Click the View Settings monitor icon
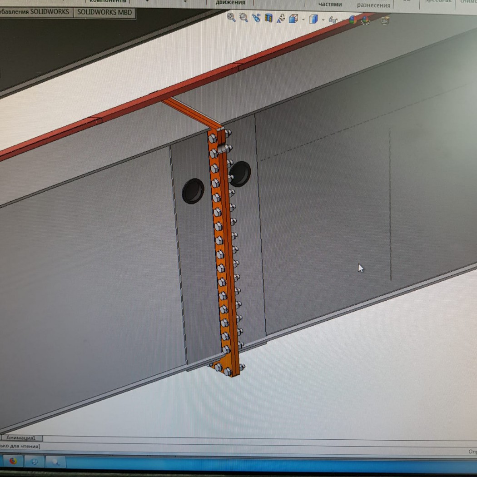The width and height of the screenshot is (477, 477). coord(385,20)
